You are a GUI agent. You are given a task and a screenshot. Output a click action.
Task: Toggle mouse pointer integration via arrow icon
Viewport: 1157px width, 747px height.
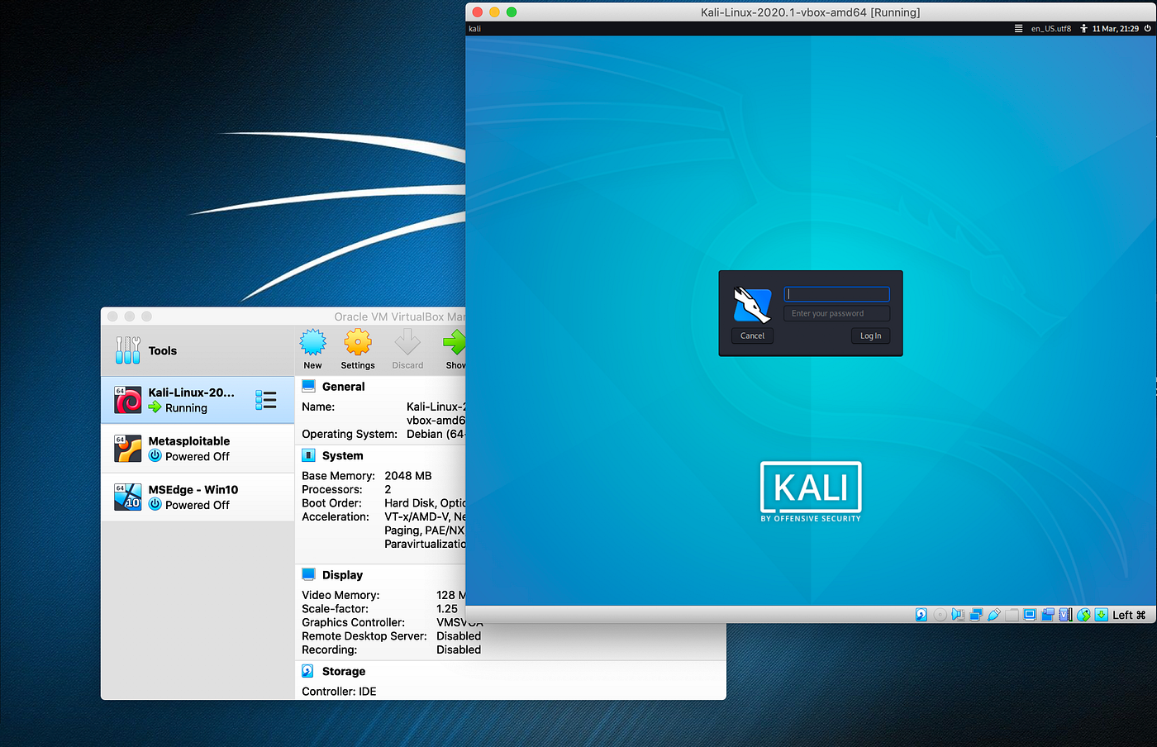[1084, 615]
